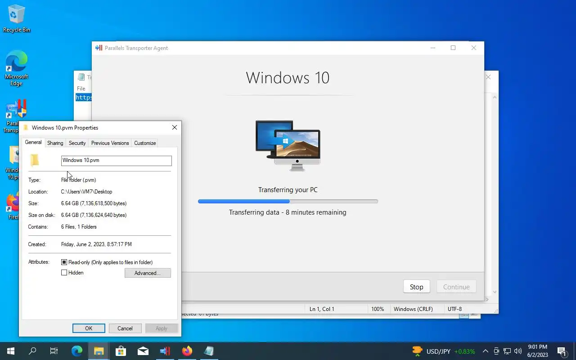Switch to Parallels Transporter taskbar icon
576x360 pixels.
(165, 351)
